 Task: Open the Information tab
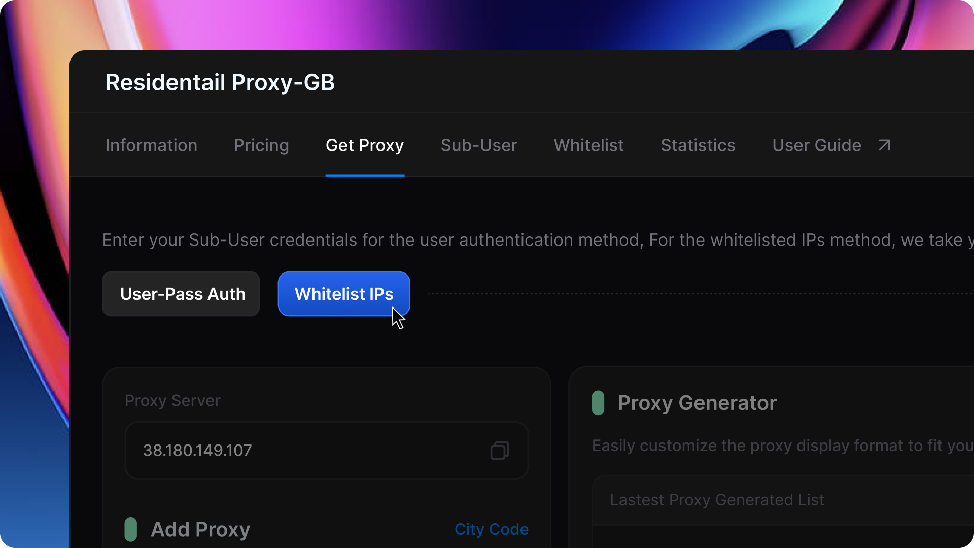[151, 146]
